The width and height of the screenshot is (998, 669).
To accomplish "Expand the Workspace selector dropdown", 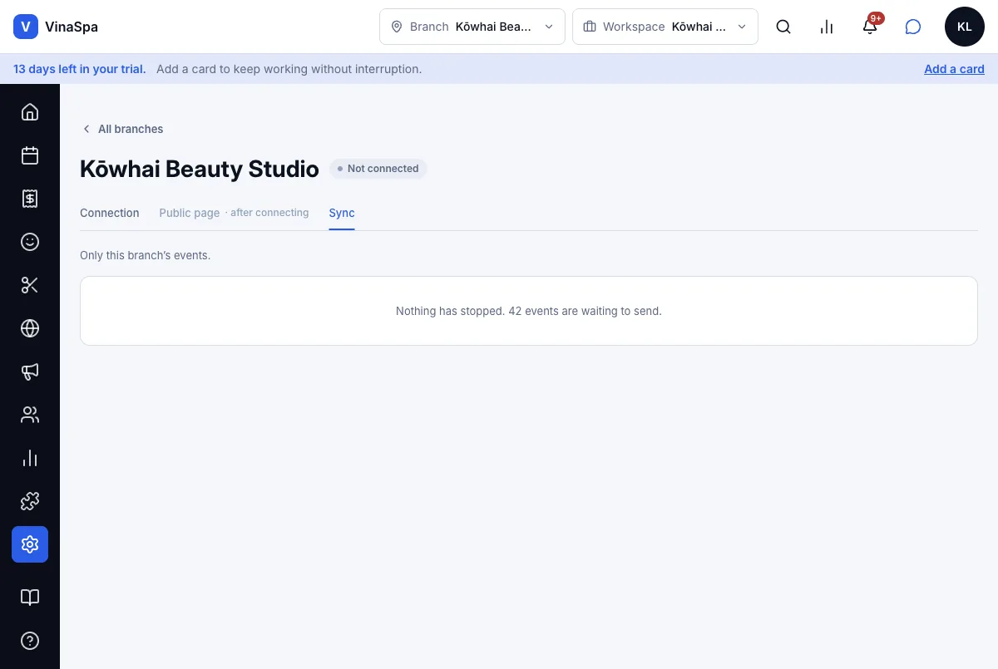I will (x=665, y=27).
